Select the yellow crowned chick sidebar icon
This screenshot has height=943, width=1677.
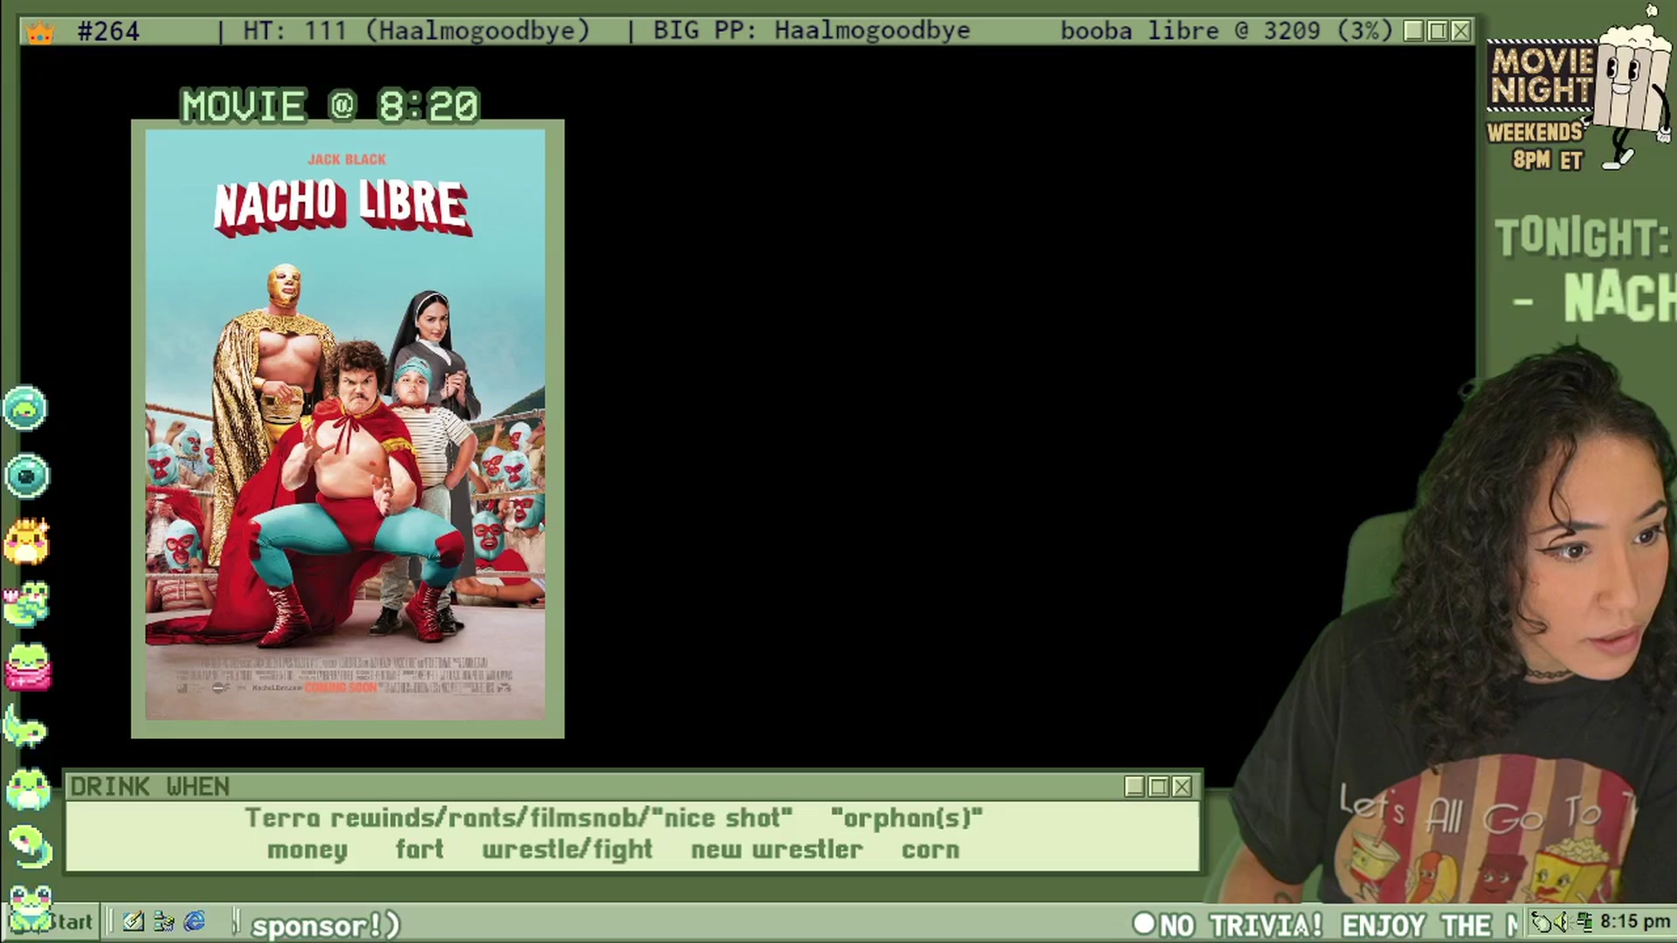[27, 541]
